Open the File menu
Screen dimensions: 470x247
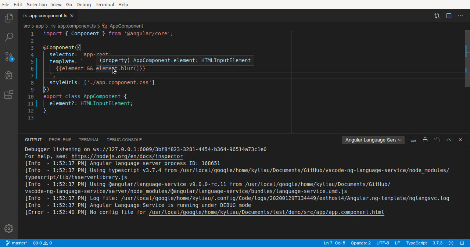(6, 4)
